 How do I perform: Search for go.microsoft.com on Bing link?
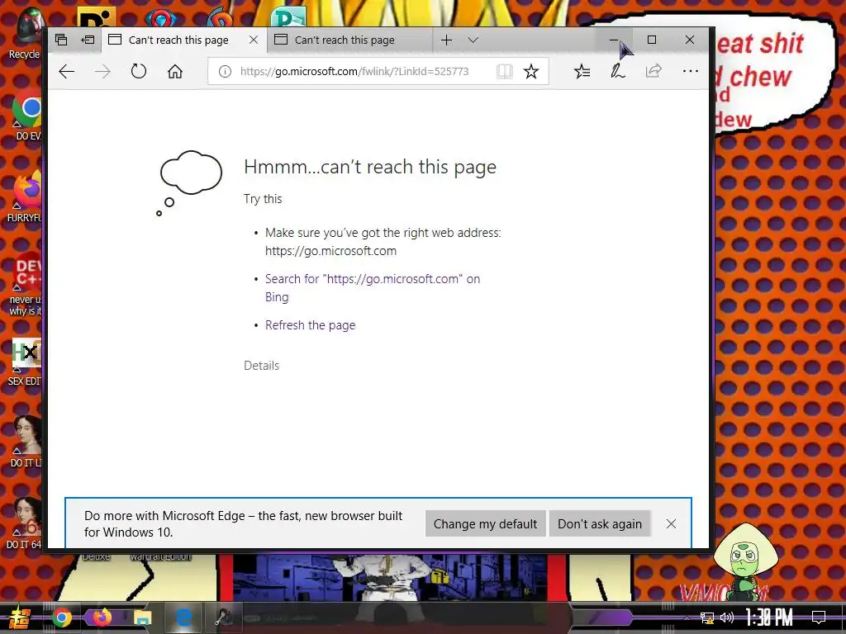tap(373, 288)
